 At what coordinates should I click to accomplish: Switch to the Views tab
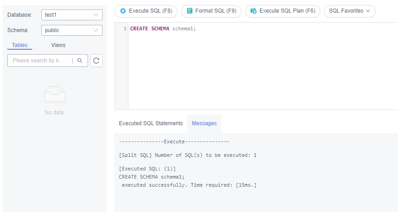59,45
